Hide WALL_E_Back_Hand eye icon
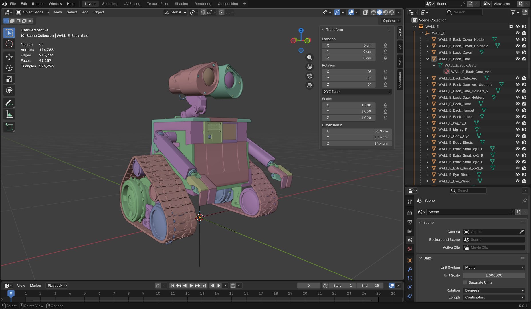Screen dimensions: 531x309 518,104
